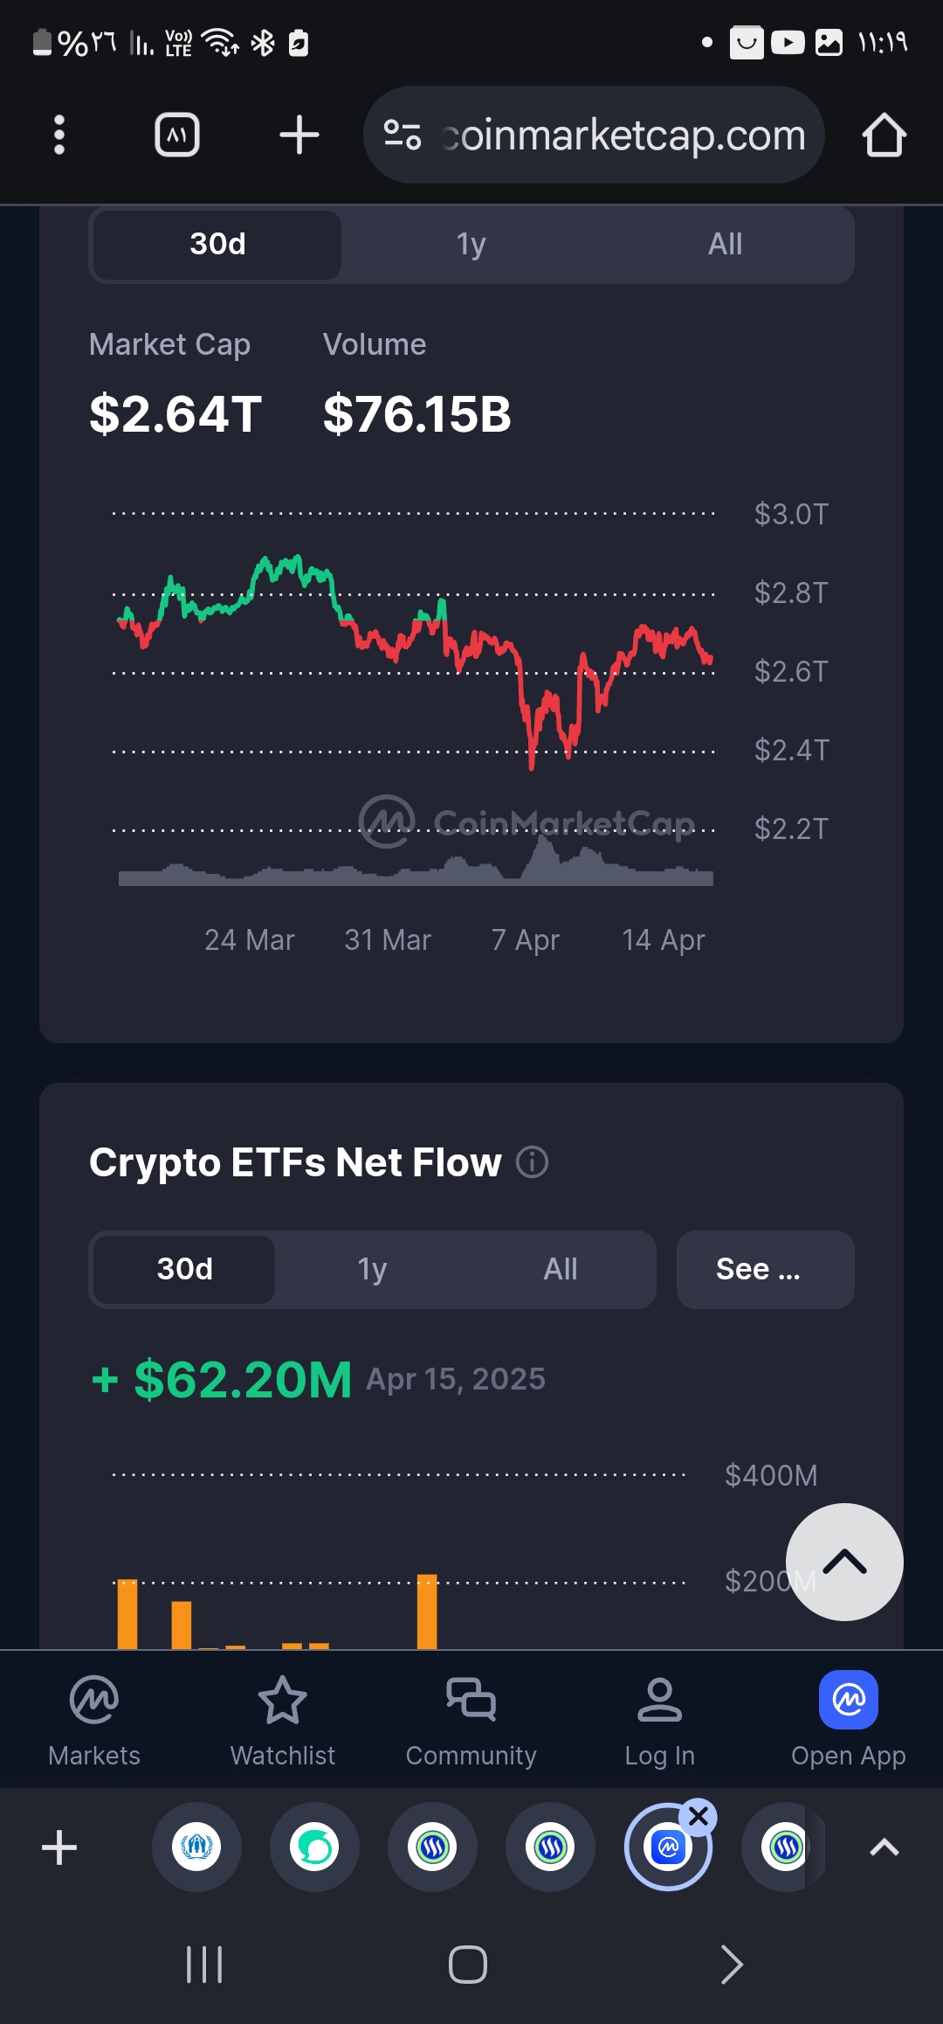Screen dimensions: 943x2024
Task: Open the Crypto ETFs Net Flow info icon
Action: tap(532, 1162)
